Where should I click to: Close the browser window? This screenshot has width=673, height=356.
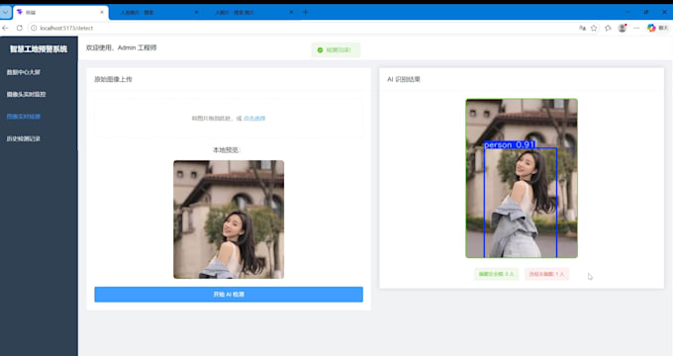pyautogui.click(x=664, y=12)
